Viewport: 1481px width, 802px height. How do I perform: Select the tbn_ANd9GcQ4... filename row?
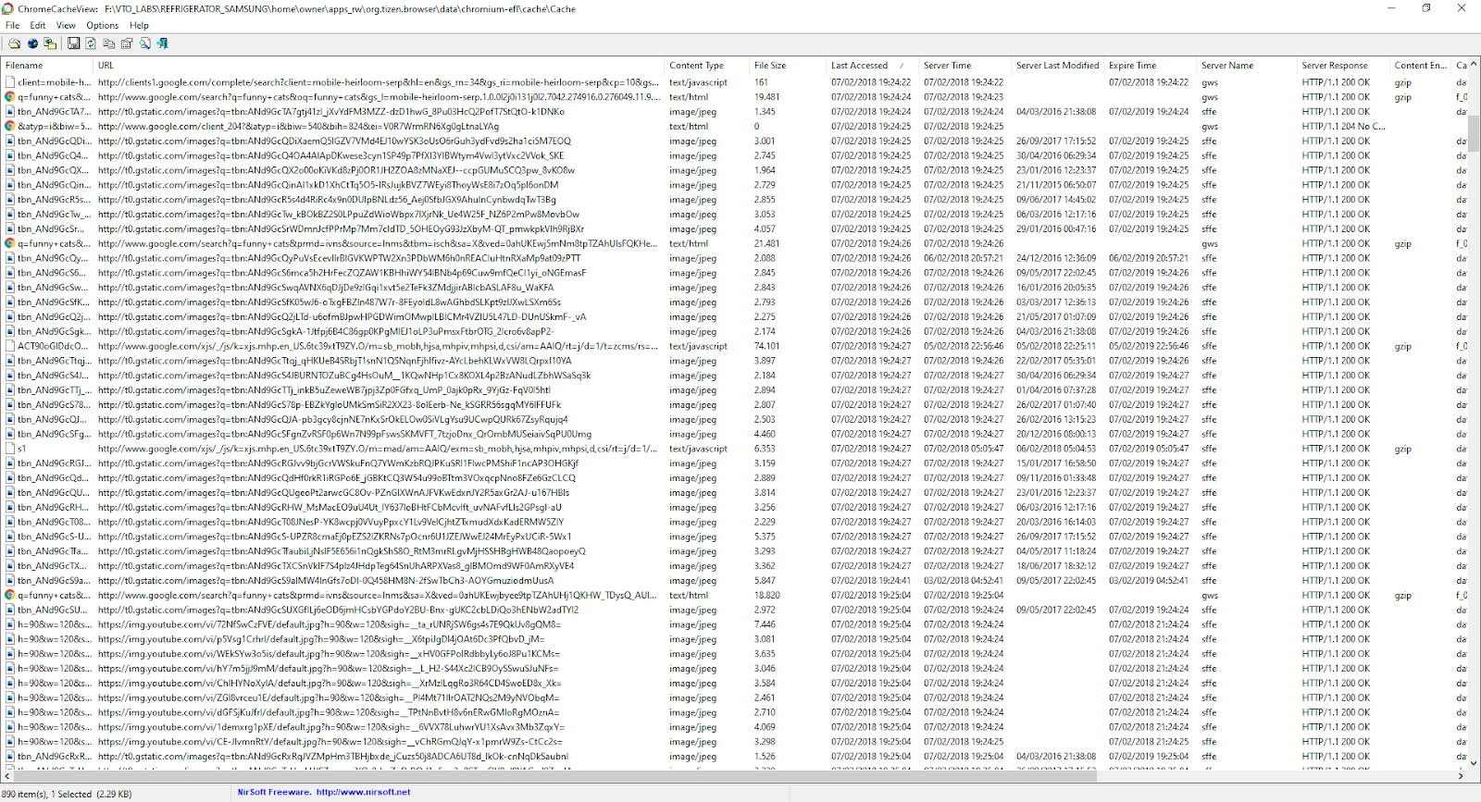tap(52, 155)
